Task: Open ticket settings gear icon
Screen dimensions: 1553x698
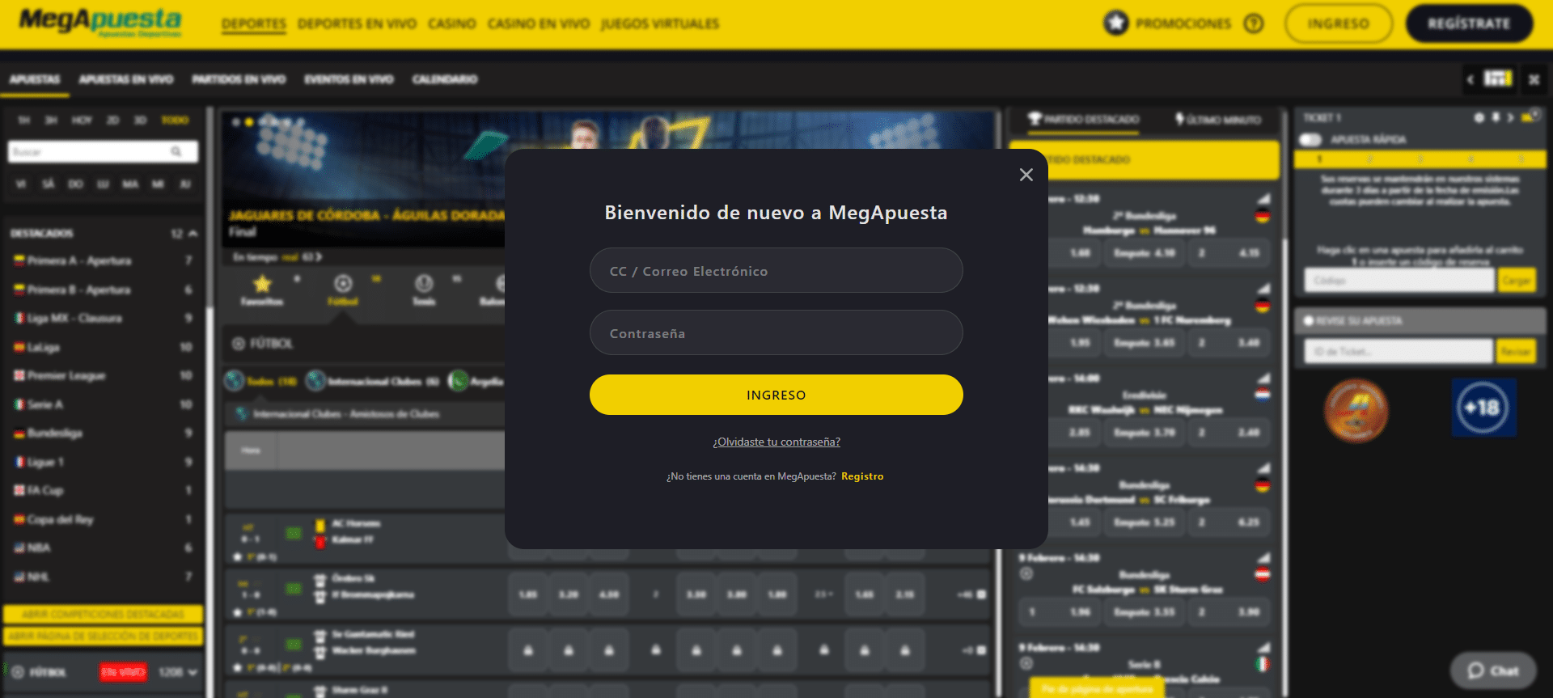Action: [1479, 117]
